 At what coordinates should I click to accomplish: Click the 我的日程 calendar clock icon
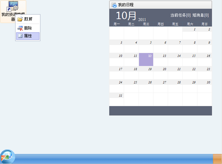click(114, 5)
